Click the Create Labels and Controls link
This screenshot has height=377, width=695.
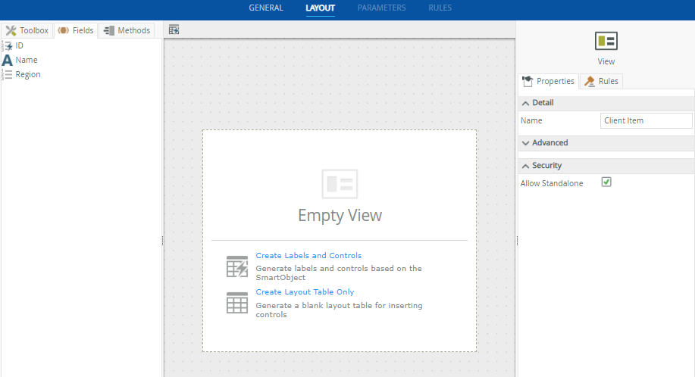coord(308,256)
